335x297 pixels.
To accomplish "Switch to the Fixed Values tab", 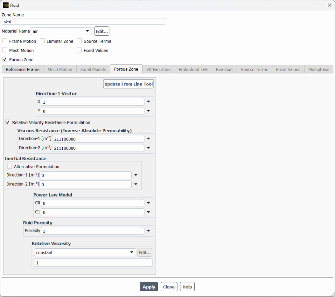I will tap(288, 70).
